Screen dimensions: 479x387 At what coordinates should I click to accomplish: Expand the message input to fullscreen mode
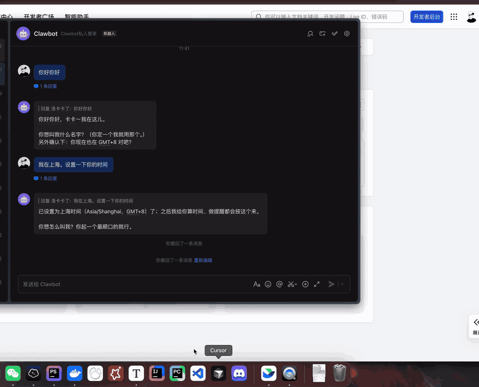pyautogui.click(x=317, y=284)
